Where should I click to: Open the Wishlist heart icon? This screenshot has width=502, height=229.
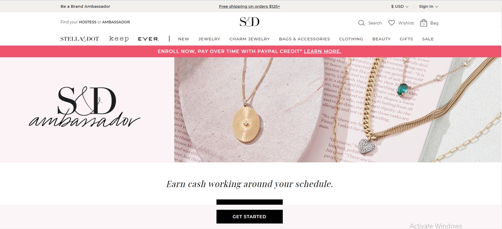pyautogui.click(x=392, y=23)
